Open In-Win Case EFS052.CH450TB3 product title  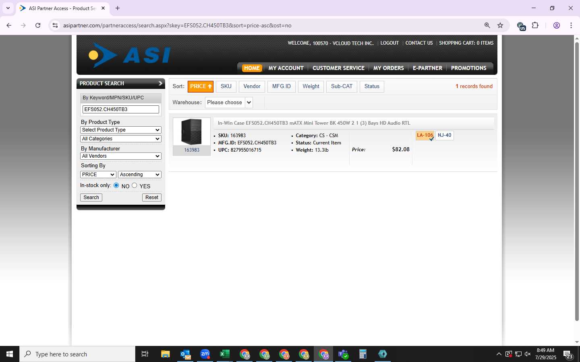[314, 123]
